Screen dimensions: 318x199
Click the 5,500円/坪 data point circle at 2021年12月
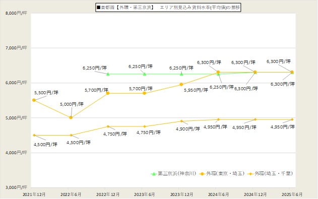click(34, 100)
